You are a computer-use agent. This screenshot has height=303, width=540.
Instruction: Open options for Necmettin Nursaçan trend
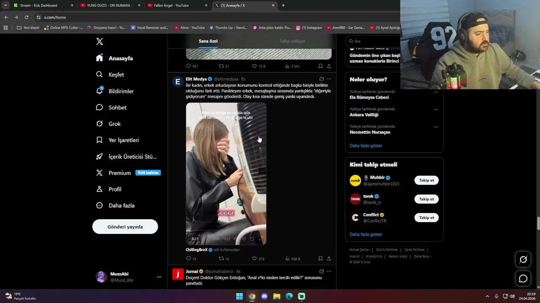[436, 127]
